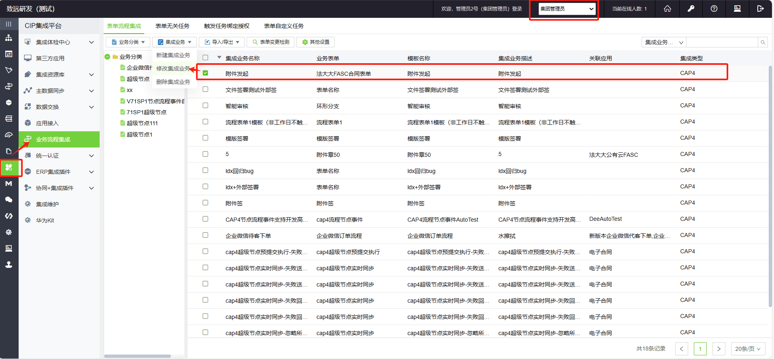The height and width of the screenshot is (359, 774).
Task: Toggle the sidebar collapse bars icon
Action: click(x=9, y=24)
